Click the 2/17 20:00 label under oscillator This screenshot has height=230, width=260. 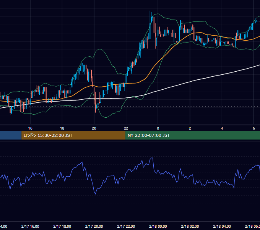[94, 226]
